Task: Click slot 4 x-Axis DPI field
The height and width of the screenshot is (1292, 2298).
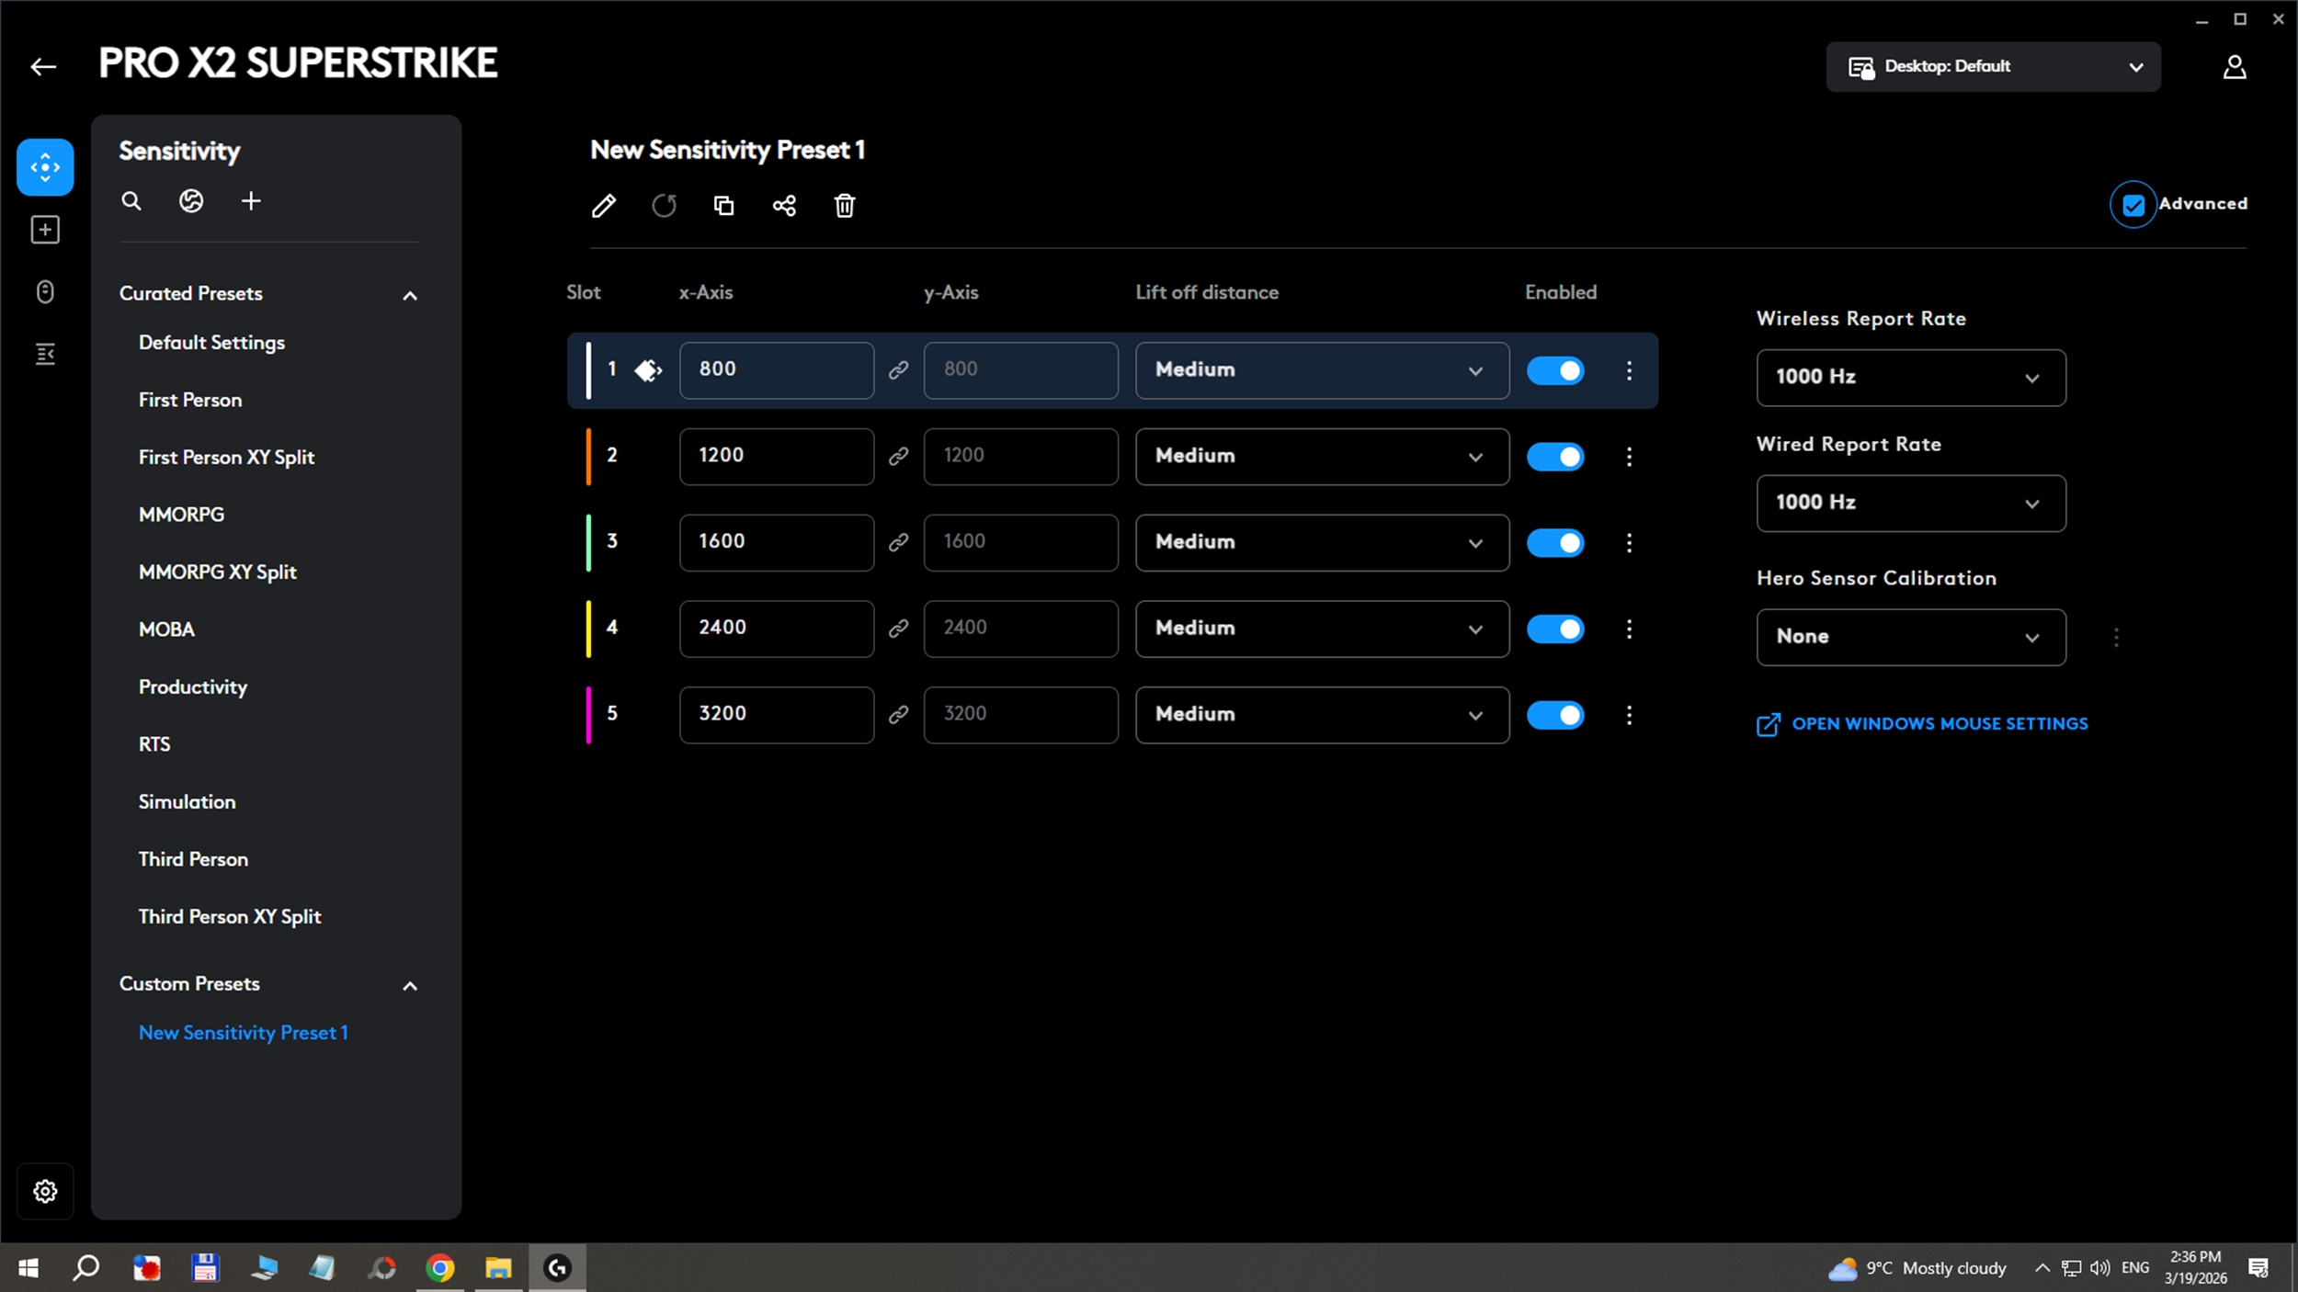Action: coord(776,629)
